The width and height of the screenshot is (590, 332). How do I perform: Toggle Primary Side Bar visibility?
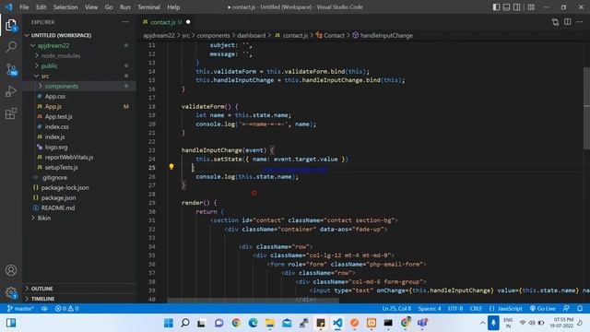tap(496, 7)
